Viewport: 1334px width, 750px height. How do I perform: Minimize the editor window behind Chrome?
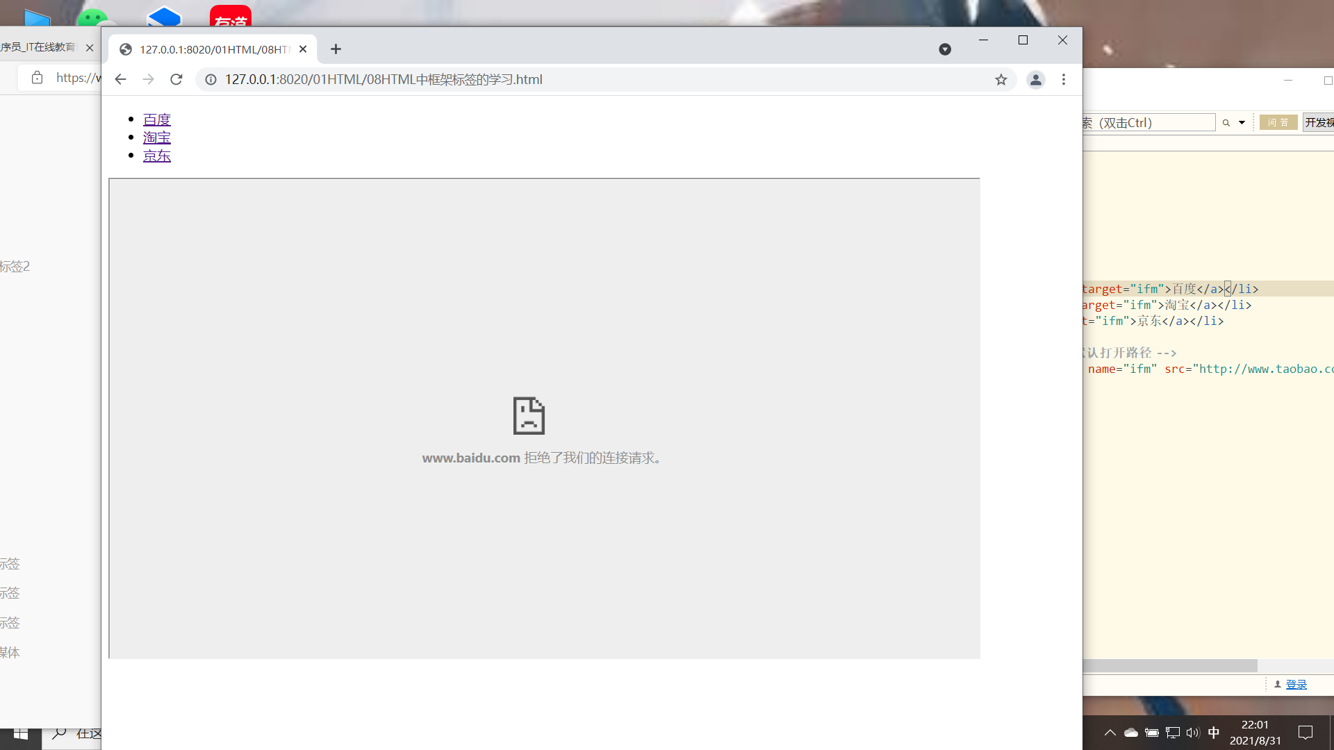tap(1287, 81)
